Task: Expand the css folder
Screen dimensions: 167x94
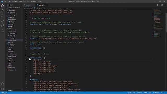Action: [x=8, y=63]
